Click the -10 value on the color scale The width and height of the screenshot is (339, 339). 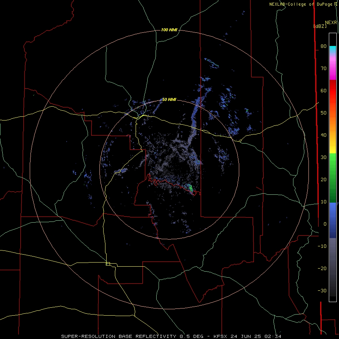(x=322, y=246)
